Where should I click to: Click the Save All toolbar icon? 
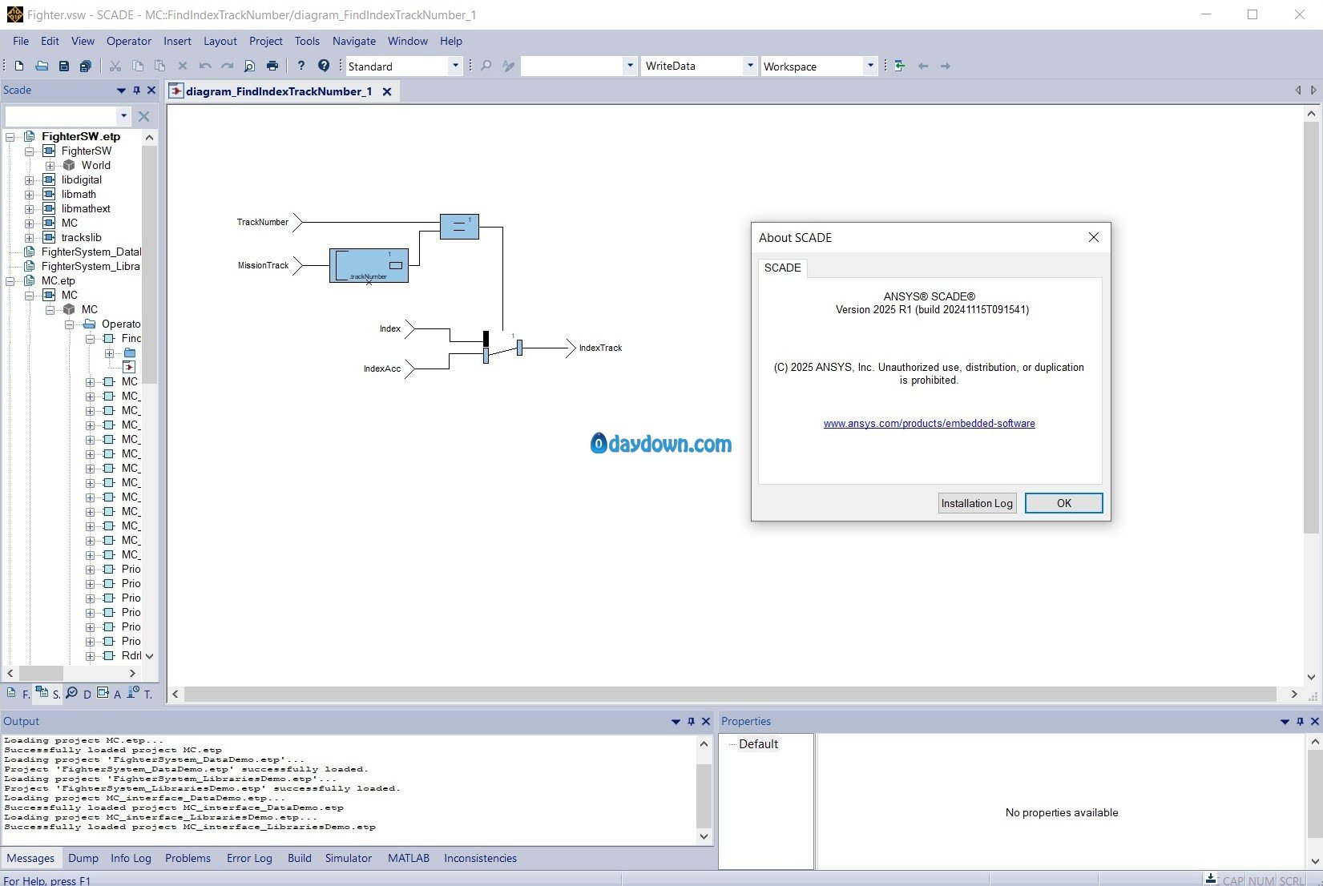(x=86, y=66)
